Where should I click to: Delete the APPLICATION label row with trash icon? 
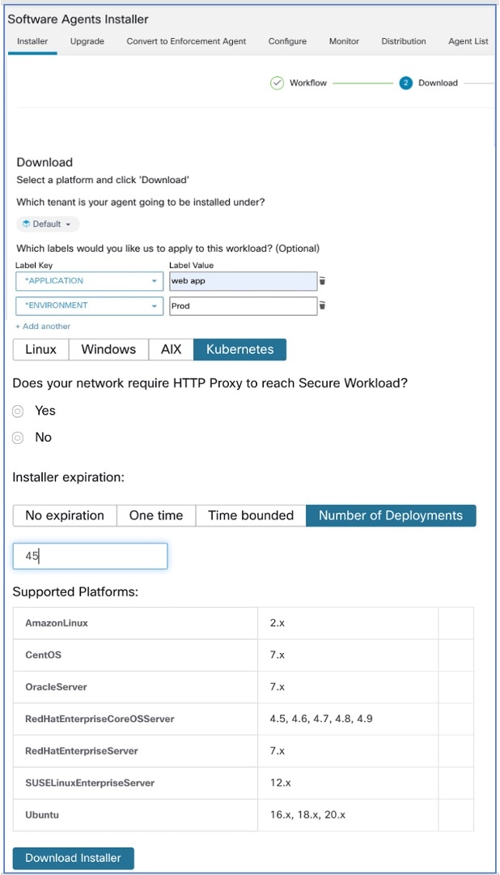point(322,281)
